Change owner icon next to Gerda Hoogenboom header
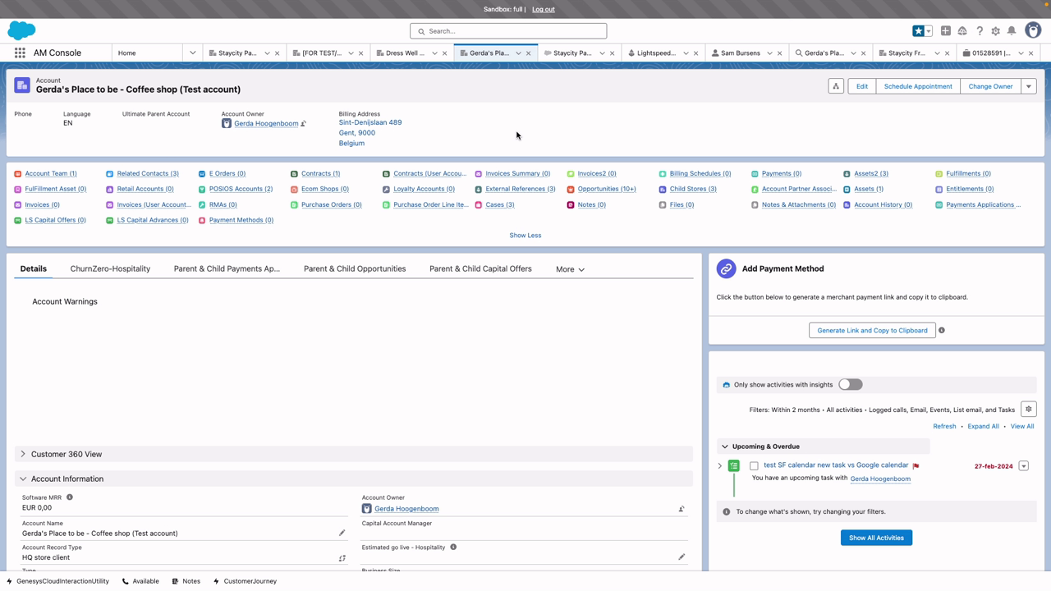The height and width of the screenshot is (591, 1051). tap(303, 124)
